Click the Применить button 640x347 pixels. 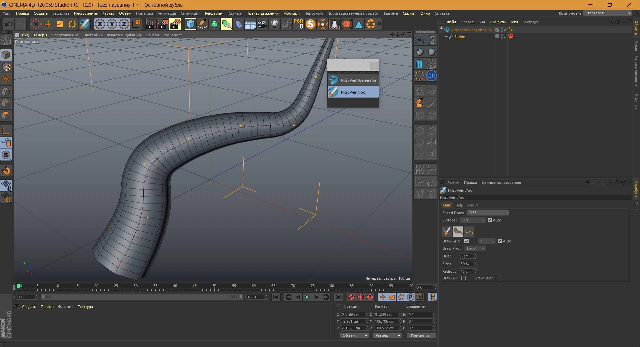pos(421,336)
